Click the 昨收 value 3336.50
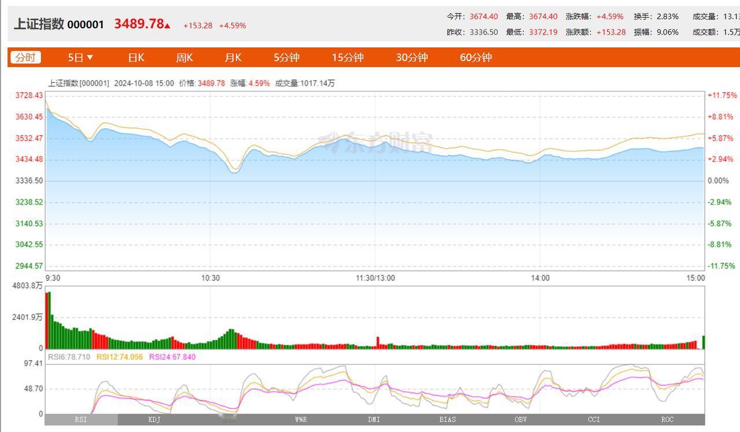This screenshot has height=432, width=740. [483, 32]
